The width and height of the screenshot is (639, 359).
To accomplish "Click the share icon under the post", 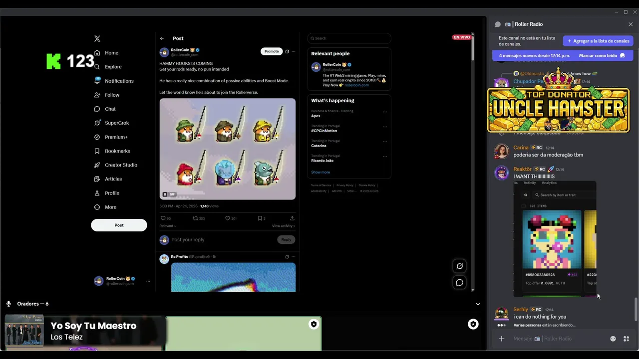I will point(292,218).
